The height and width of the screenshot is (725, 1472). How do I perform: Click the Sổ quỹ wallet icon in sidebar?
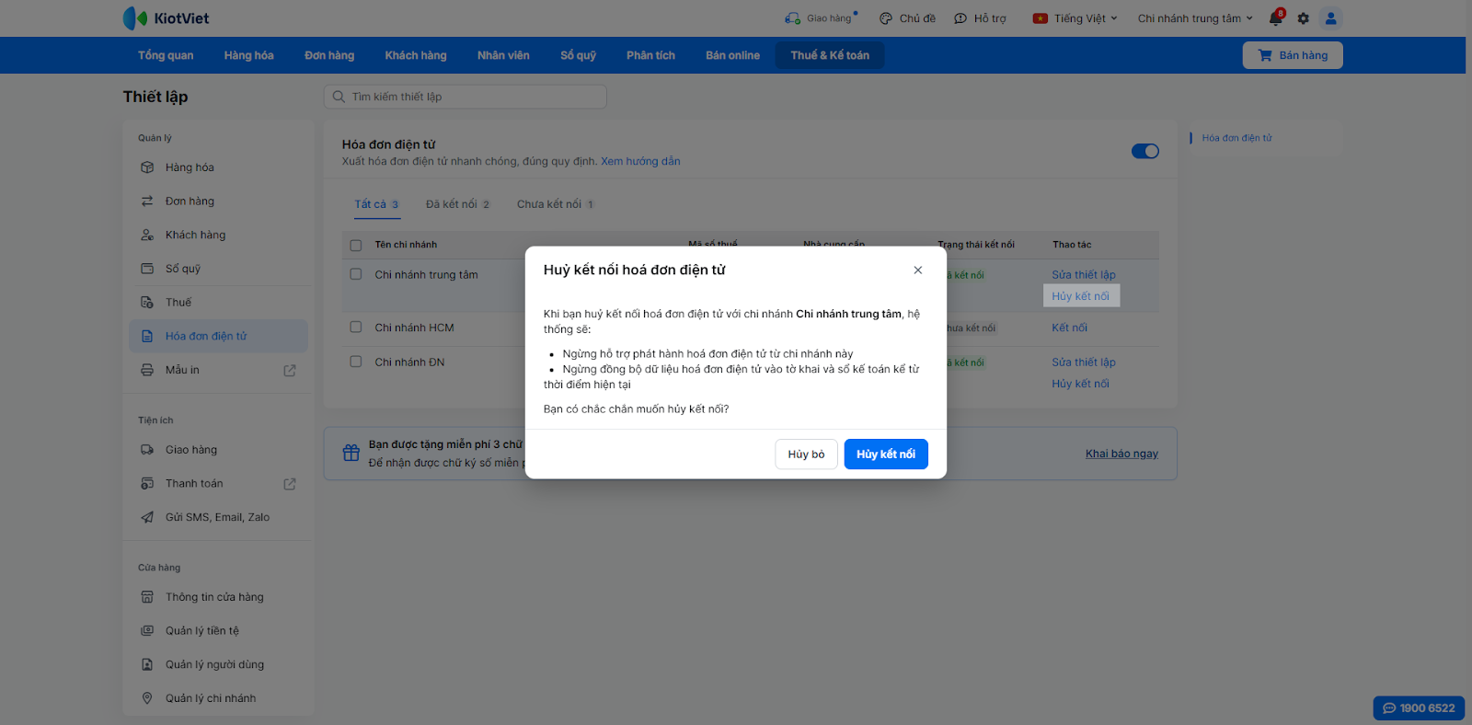[147, 269]
